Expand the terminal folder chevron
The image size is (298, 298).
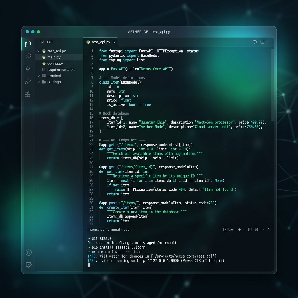point(39,76)
